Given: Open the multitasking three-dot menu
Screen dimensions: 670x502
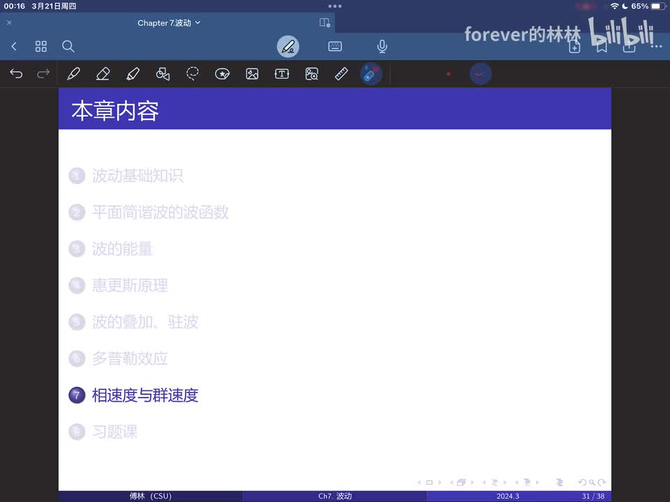Looking at the screenshot, I should coord(335,6).
